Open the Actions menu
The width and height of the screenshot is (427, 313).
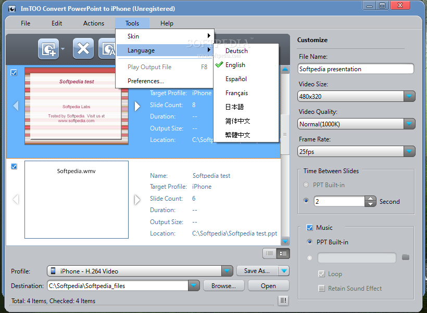coord(94,23)
